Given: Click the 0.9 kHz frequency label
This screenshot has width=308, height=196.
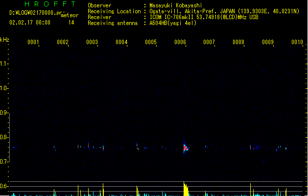Looking at the screenshot, I should coord(4,113).
